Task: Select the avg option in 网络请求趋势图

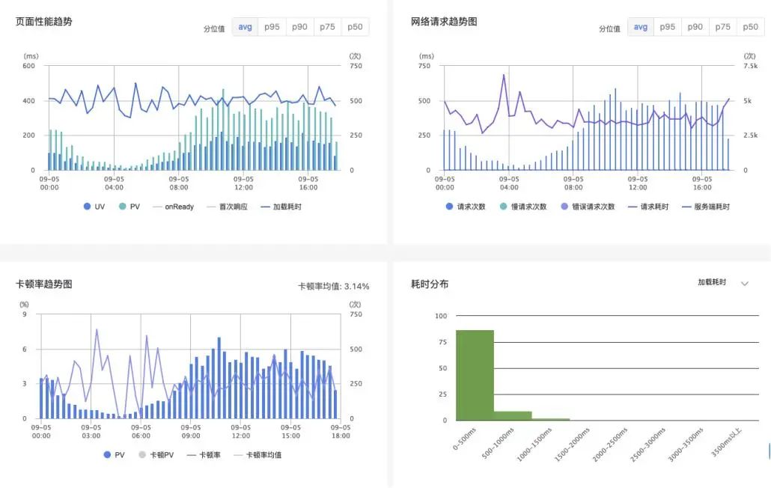Action: point(641,27)
